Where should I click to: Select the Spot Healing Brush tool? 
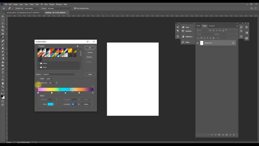(x=3, y=41)
